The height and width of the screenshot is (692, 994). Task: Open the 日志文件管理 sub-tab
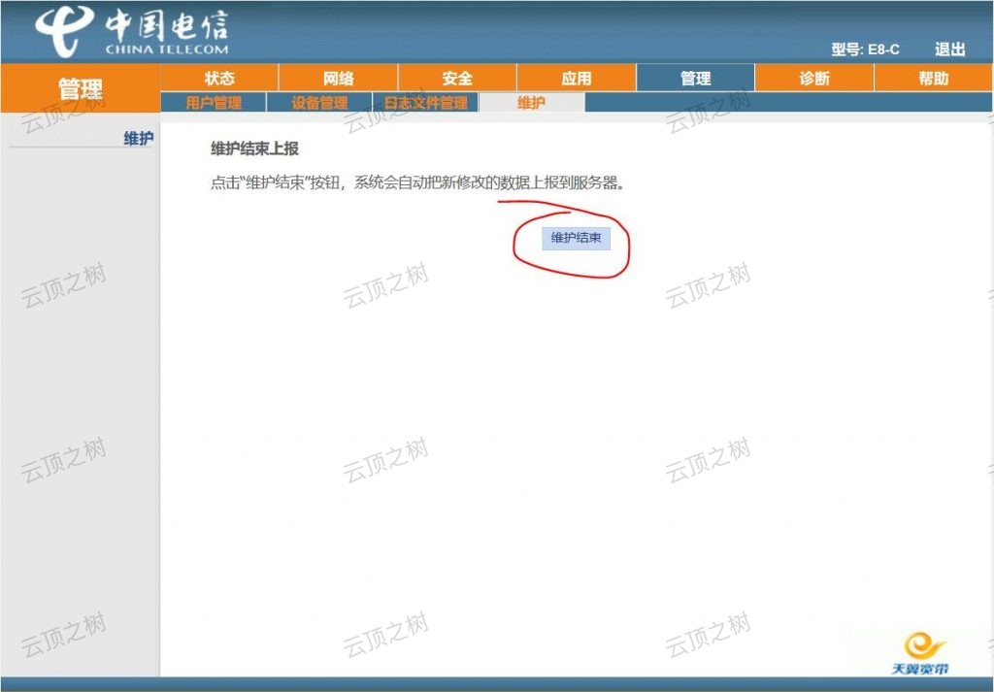click(427, 102)
